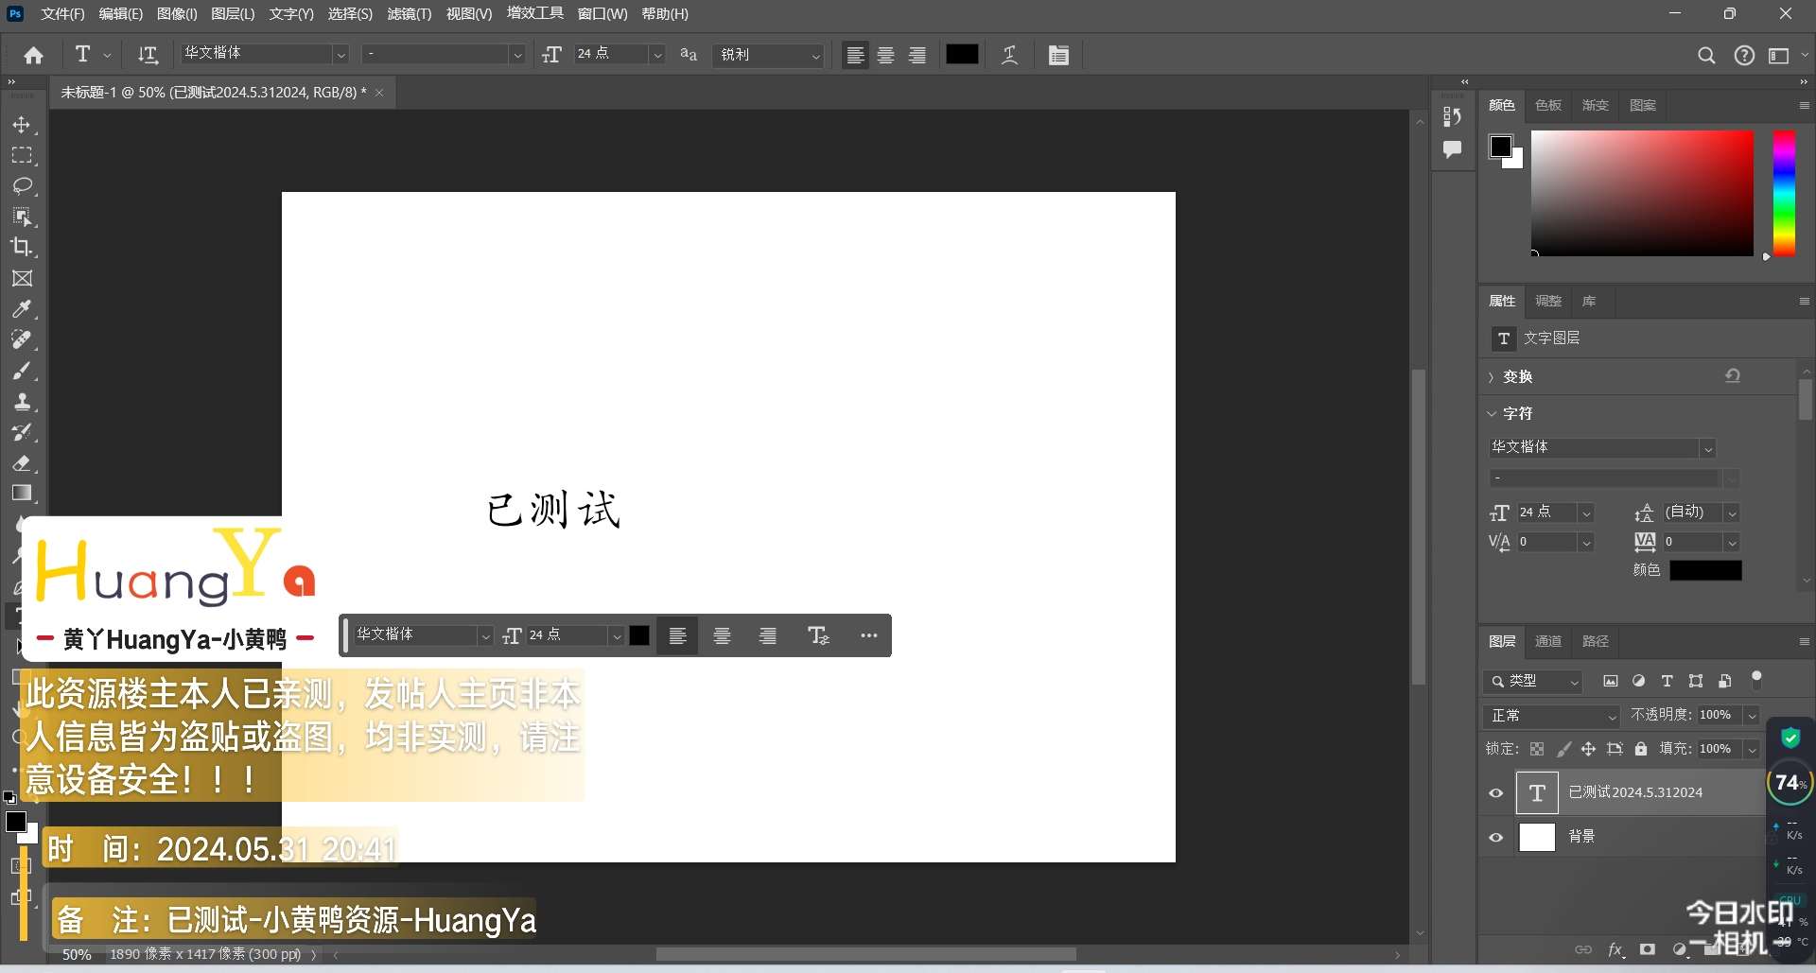Switch to the 通道 tab
Viewport: 1816px width, 973px height.
pos(1548,641)
